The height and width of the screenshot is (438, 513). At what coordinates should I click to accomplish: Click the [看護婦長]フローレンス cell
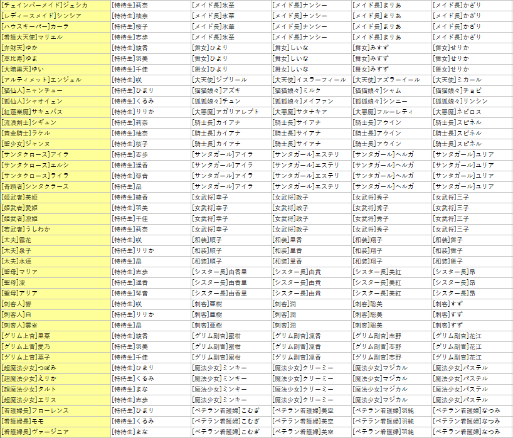tap(55, 410)
